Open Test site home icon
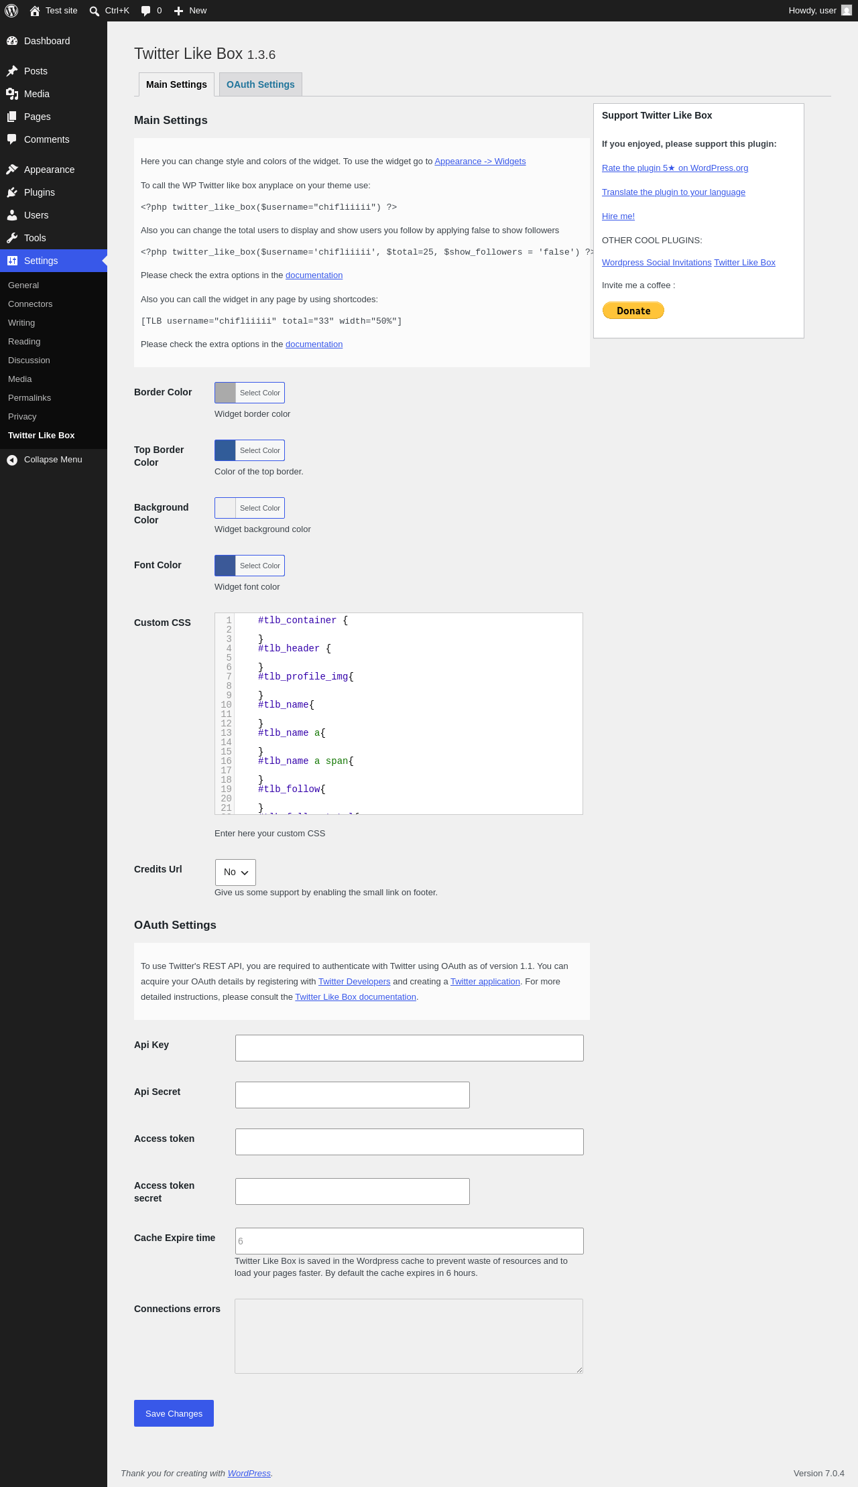 click(x=35, y=11)
